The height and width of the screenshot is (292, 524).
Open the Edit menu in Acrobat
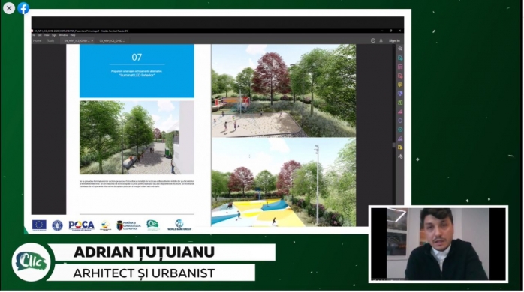click(x=40, y=35)
